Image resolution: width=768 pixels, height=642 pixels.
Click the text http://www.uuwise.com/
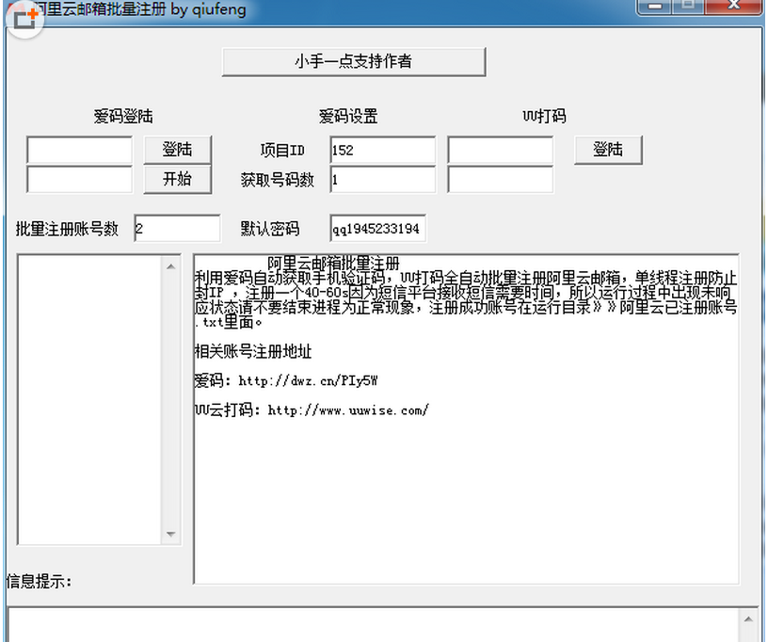pos(348,410)
